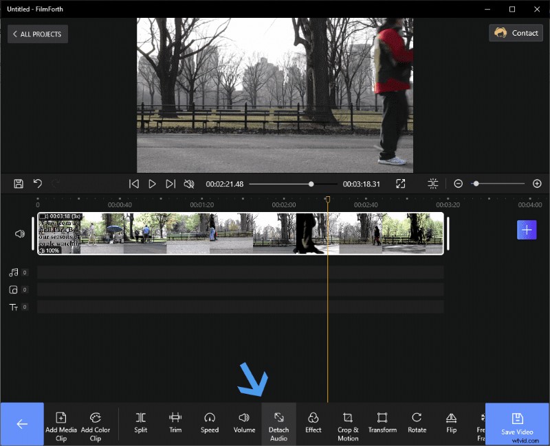Unmute the preview player speaker
This screenshot has width=550, height=446.
188,183
